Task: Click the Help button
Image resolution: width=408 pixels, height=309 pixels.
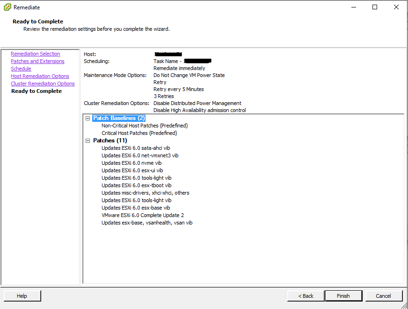Action: 22,296
